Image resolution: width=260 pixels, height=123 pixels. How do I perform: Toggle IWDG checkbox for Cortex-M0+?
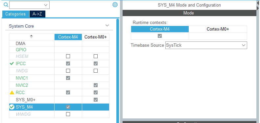point(96,71)
